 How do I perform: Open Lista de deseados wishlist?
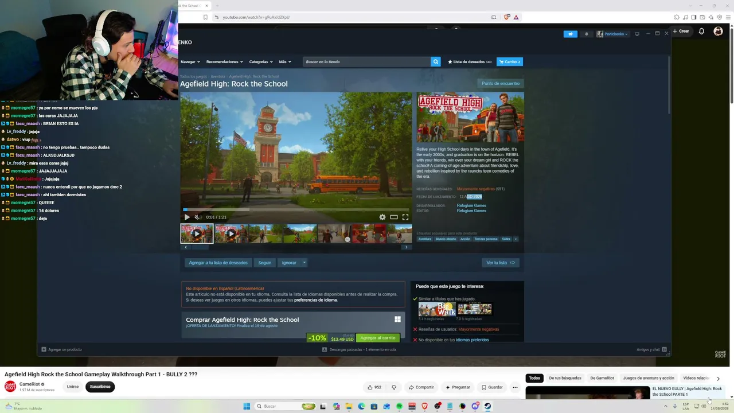click(470, 61)
